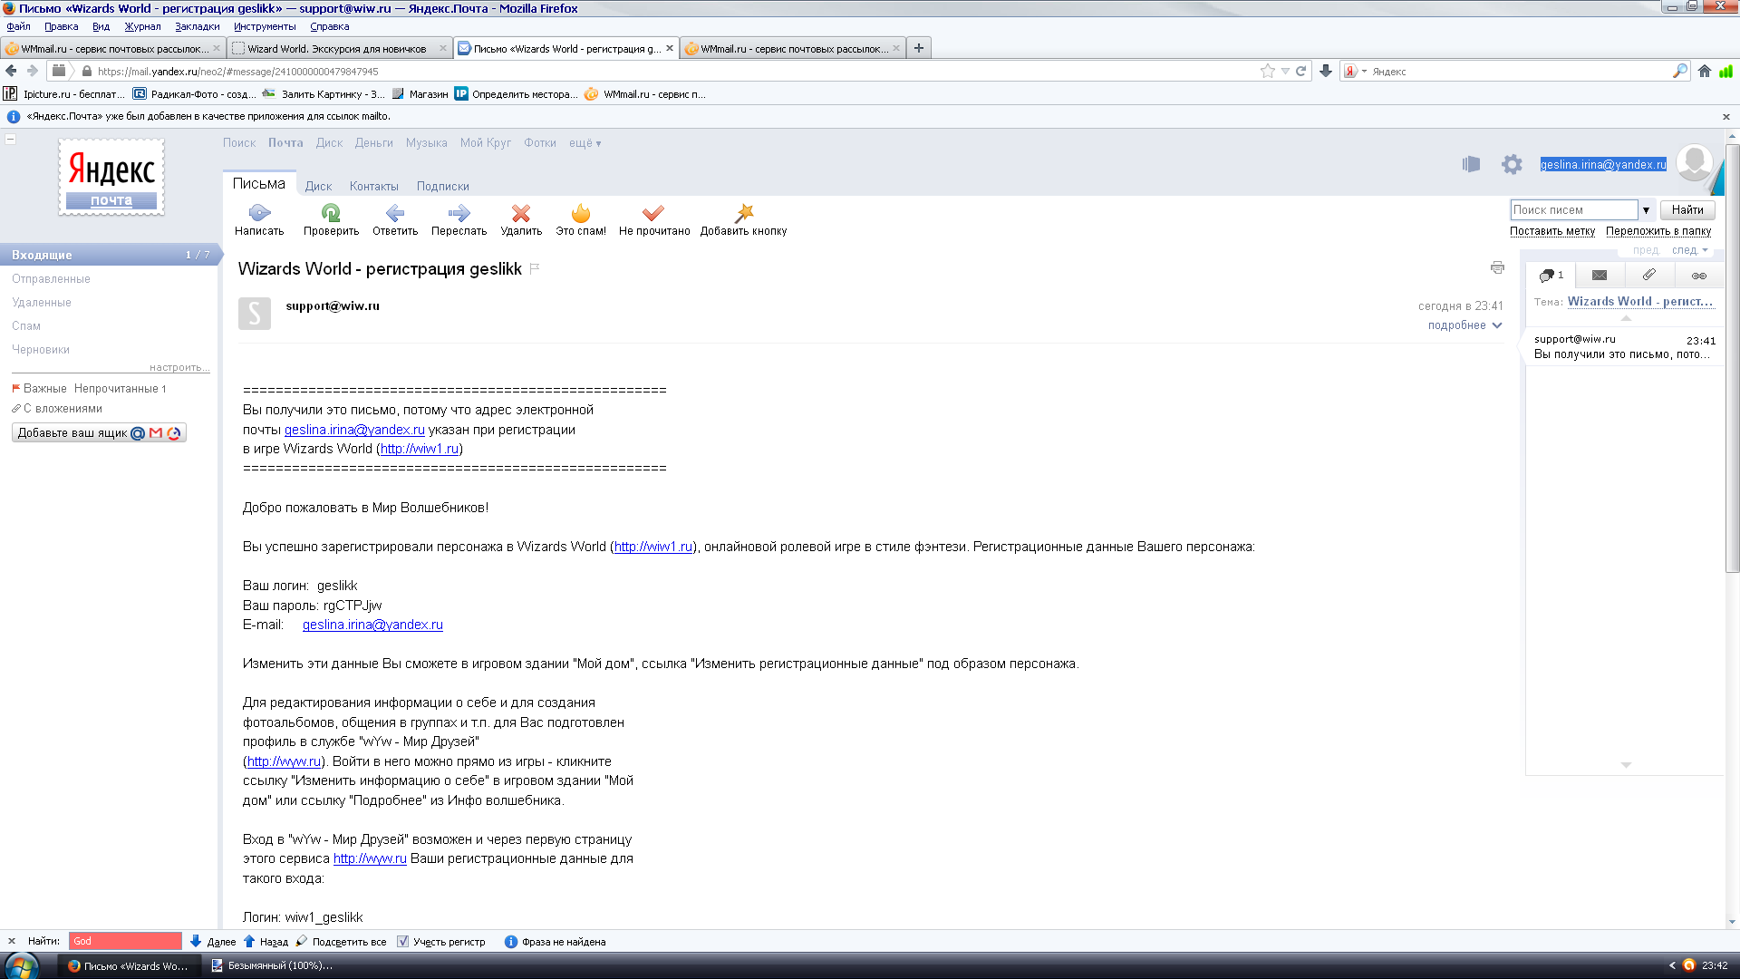
Task: Click the Удалить delete icon
Action: pyautogui.click(x=521, y=213)
